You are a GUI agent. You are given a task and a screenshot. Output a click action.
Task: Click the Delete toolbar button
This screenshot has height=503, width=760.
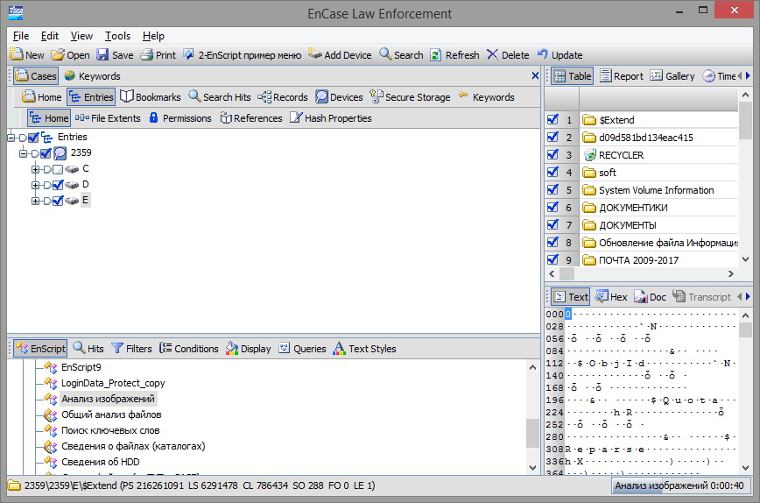coord(508,55)
